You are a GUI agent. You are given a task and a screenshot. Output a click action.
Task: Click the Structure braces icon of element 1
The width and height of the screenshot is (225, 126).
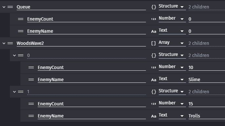tap(154, 92)
